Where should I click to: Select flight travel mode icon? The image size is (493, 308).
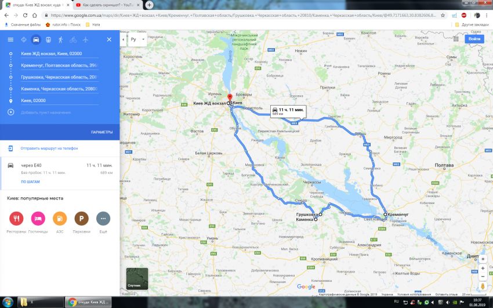[85, 39]
